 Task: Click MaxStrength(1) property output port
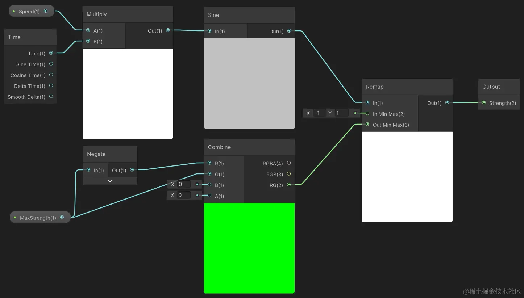click(x=62, y=217)
